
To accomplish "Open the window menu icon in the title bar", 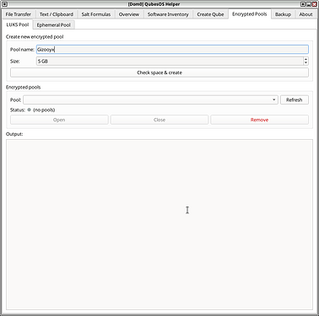I will pos(4,4).
